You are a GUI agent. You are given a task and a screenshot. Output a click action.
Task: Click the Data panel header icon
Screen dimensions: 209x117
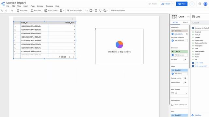pyautogui.click(x=193, y=17)
